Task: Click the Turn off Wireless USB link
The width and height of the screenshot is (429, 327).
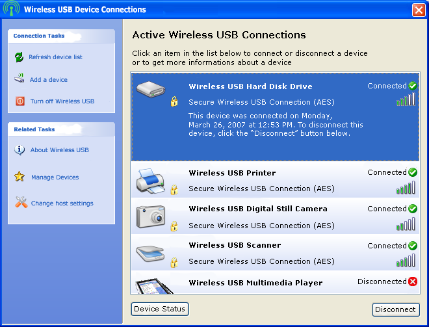Action: click(62, 101)
